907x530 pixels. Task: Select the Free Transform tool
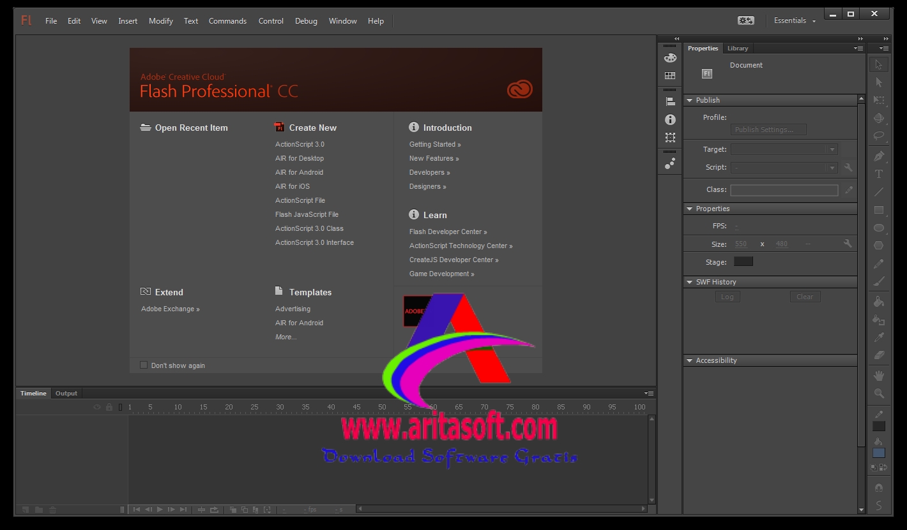(x=879, y=100)
